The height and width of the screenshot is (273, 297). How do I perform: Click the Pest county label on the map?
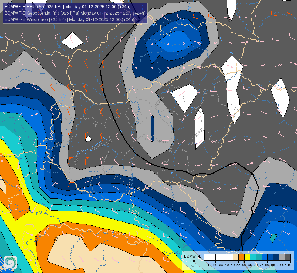pos(164,141)
